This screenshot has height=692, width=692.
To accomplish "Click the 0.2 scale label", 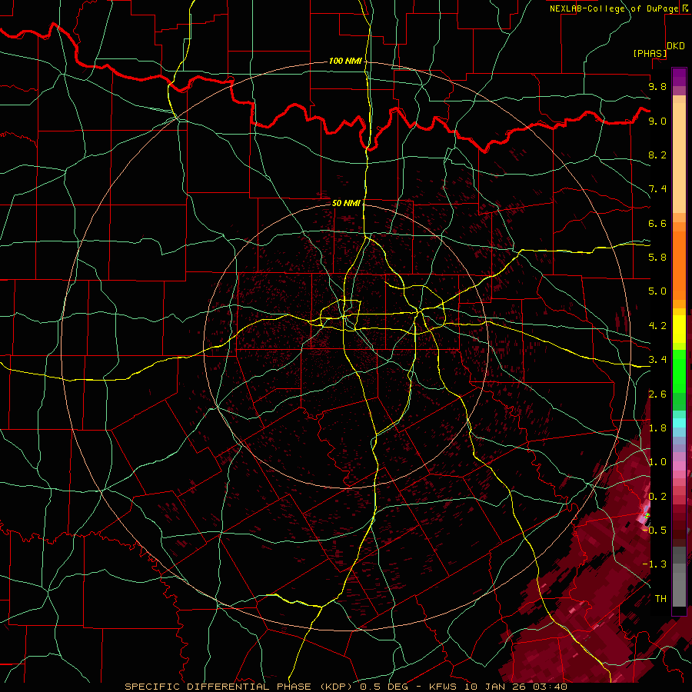I will pos(657,497).
